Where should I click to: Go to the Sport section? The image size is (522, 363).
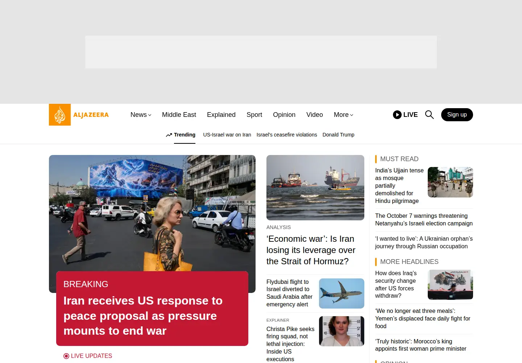[x=254, y=115]
